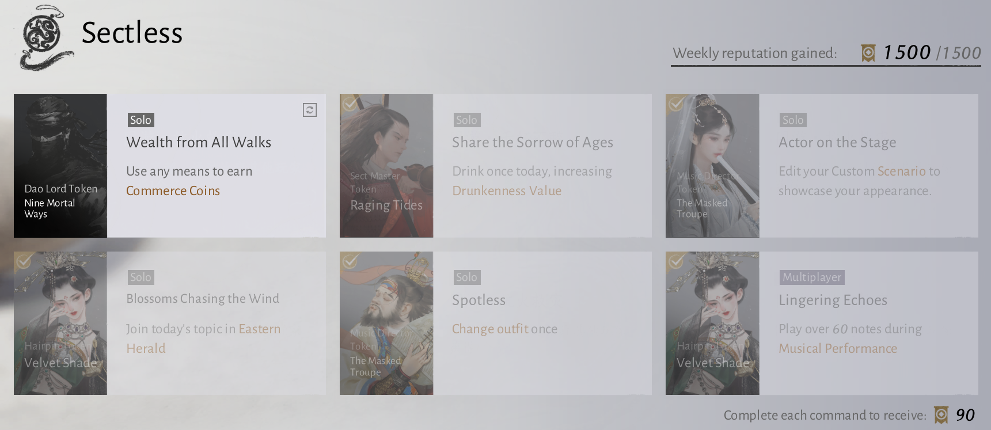The image size is (991, 430).
Task: Click checkmark on Blossoms Chasing the Wind card
Action: pos(24,261)
